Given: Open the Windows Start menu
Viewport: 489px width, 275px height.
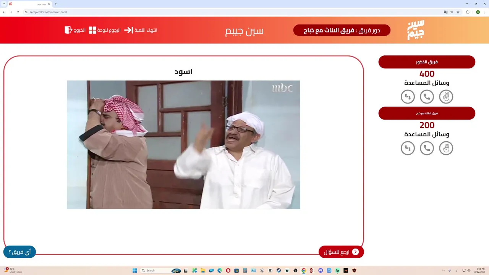Looking at the screenshot, I should coord(135,270).
